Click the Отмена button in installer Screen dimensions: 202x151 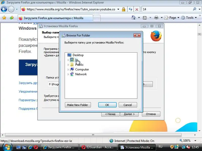(x=151, y=114)
